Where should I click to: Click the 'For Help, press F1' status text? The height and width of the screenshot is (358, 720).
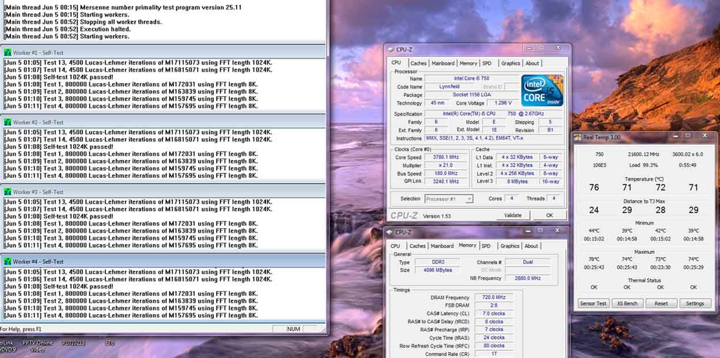(x=21, y=329)
